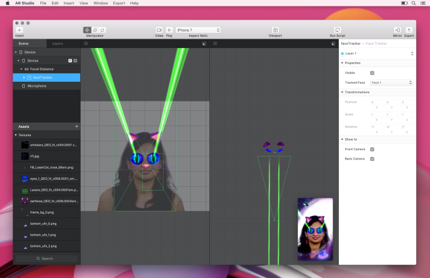430x278 pixels.
Task: Click the Layer 1 blue color swatch
Action: point(342,53)
